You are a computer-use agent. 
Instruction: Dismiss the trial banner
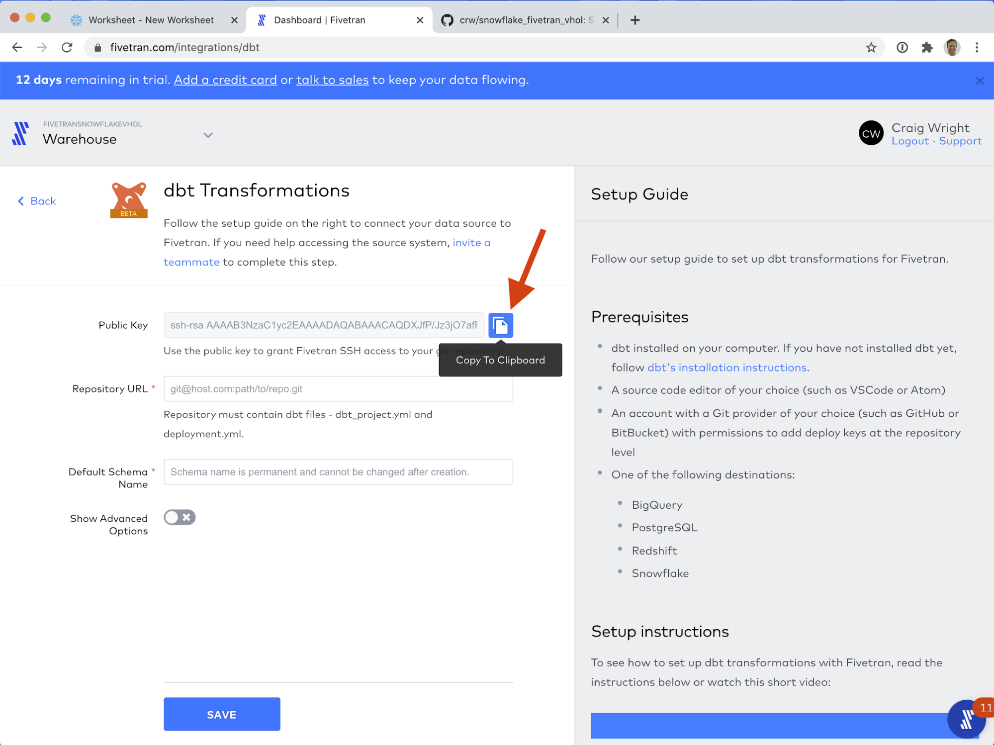979,81
